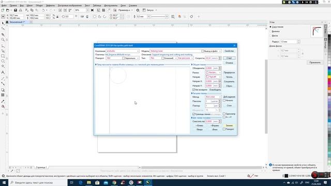Viewport: 331px width, 186px height.
Task: Select the Arc shape icon in property bar
Action: point(104,17)
